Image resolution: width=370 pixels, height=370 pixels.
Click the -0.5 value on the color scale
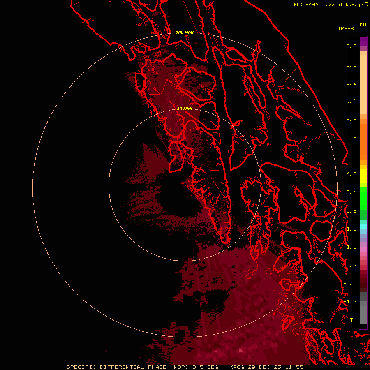(350, 284)
